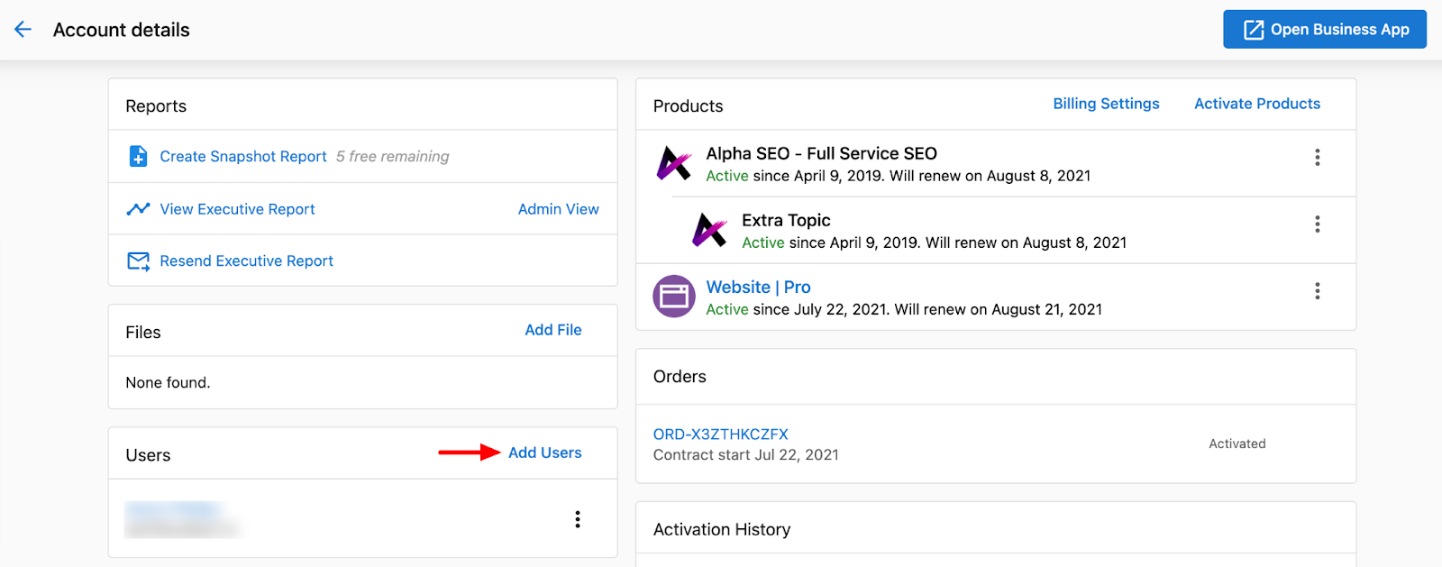Click the Executive Report chart icon
Image resolution: width=1442 pixels, height=567 pixels.
[138, 209]
